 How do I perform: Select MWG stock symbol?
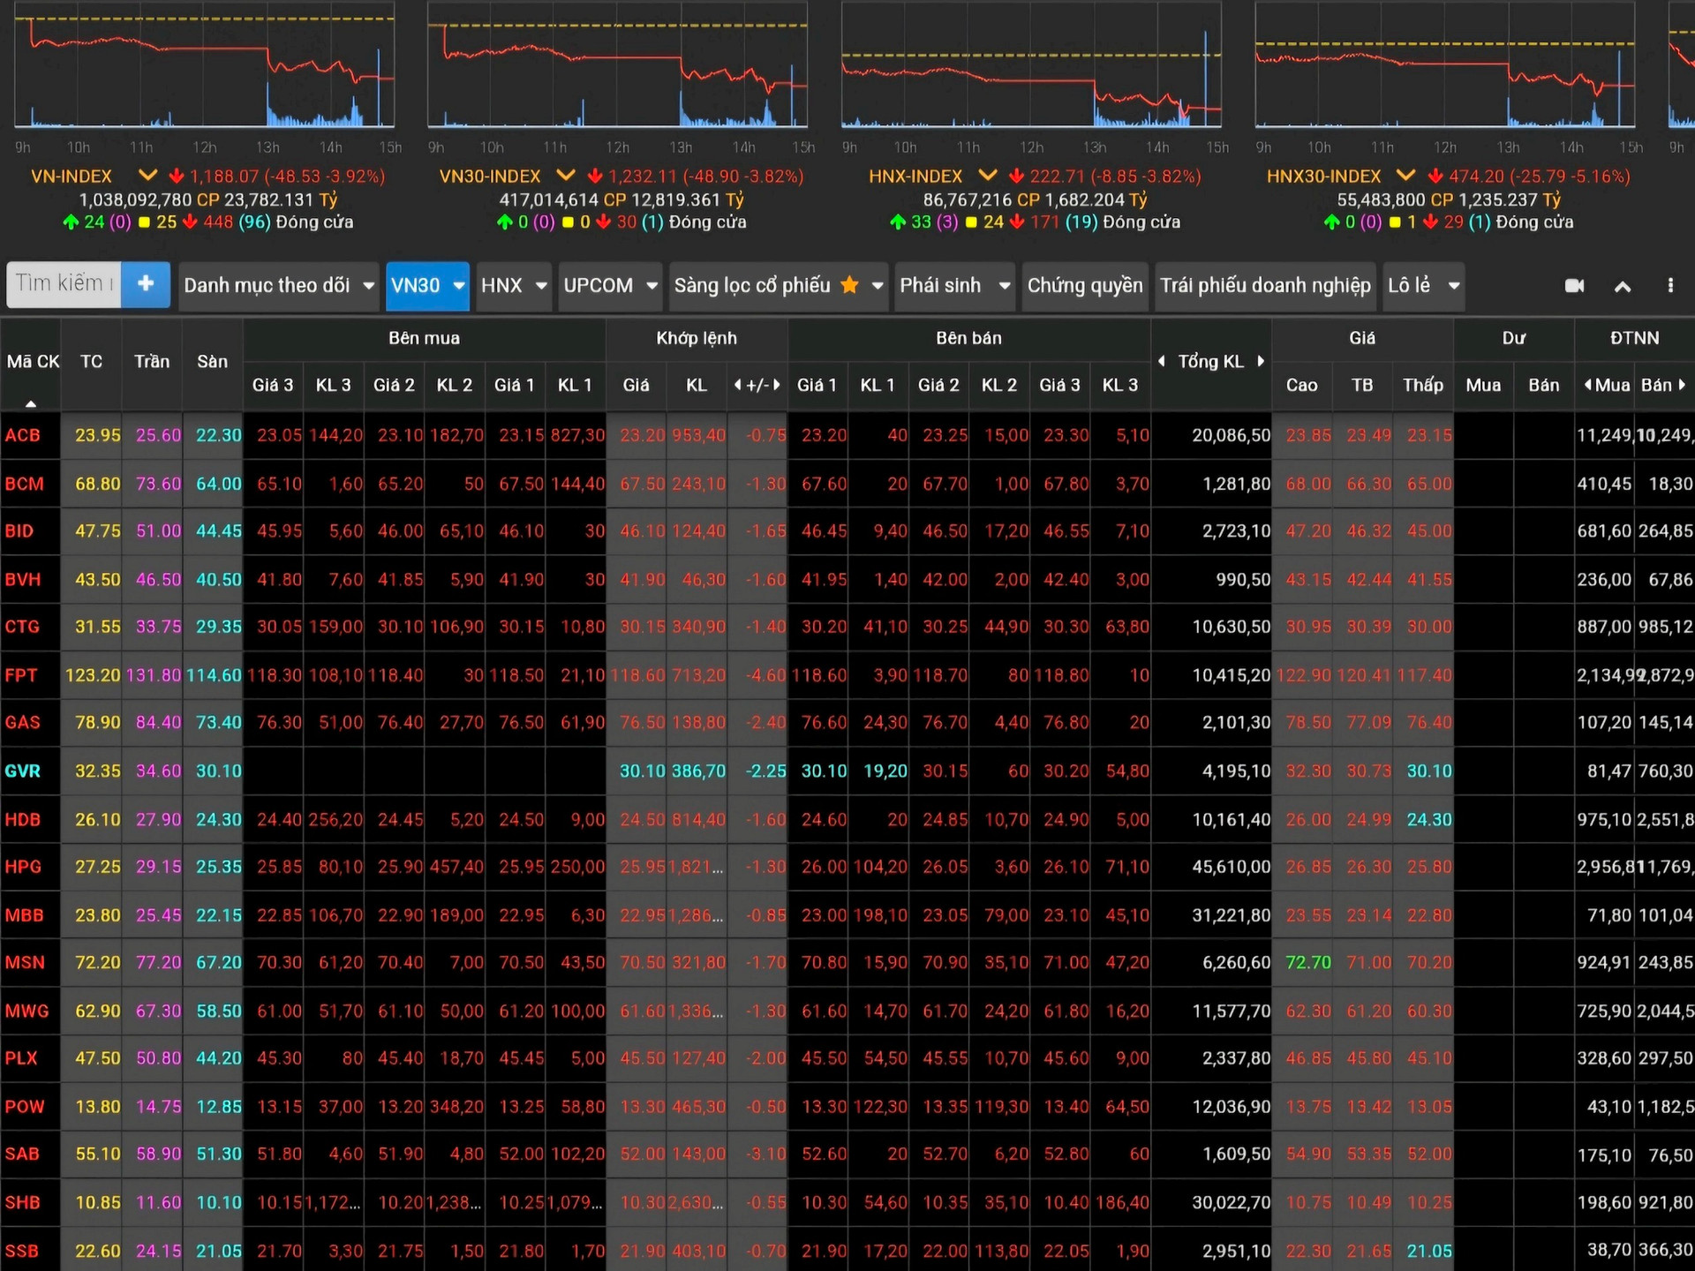(26, 1012)
